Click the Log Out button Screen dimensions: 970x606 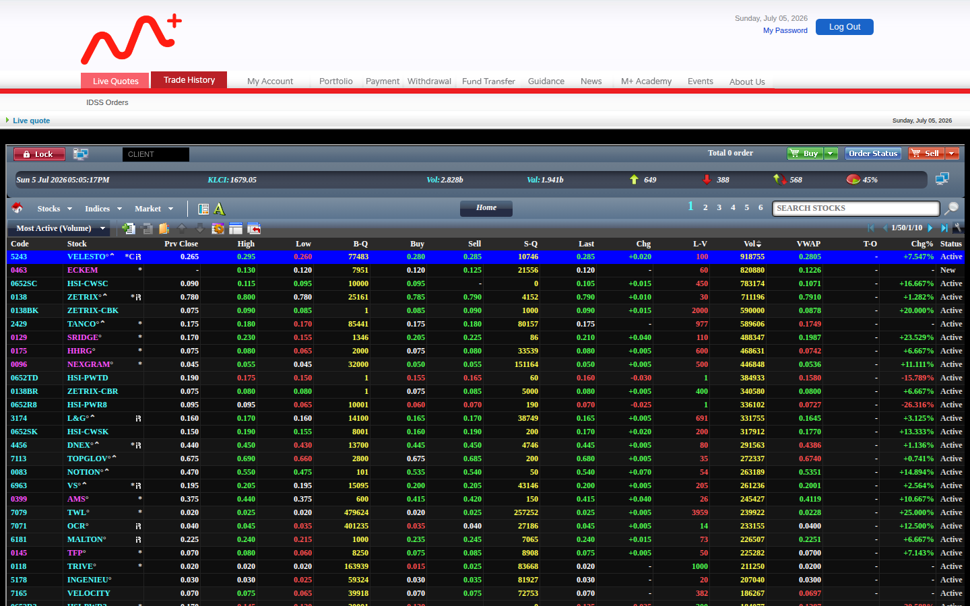click(845, 27)
